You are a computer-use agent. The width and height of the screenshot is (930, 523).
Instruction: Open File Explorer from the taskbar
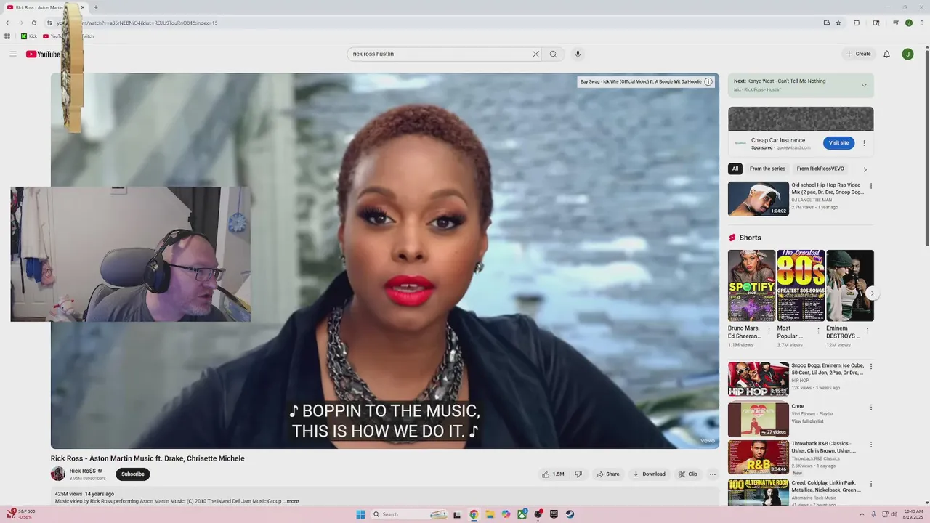click(x=490, y=514)
